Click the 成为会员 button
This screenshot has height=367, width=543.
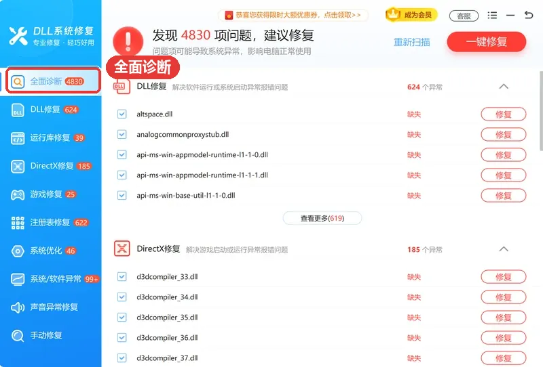tap(411, 15)
